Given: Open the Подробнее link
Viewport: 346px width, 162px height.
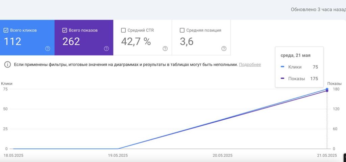Looking at the screenshot, I should tap(250, 65).
